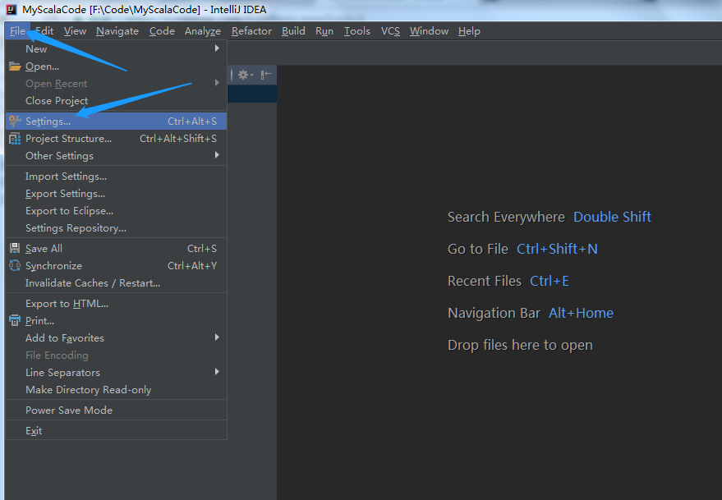Viewport: 722px width, 500px height.
Task: Select Exit to quit IDEA
Action: pos(116,430)
